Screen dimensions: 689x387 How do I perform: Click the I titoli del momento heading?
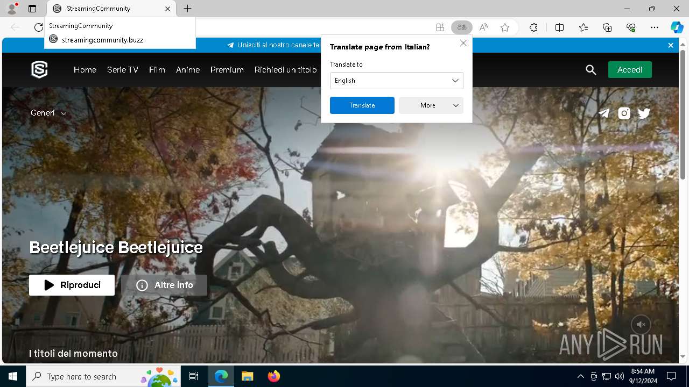point(73,353)
